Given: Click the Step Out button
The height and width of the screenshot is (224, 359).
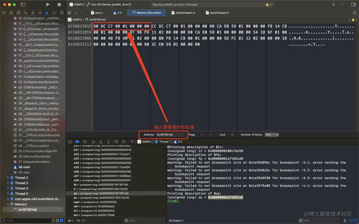Looking at the screenshot, I should (108, 141).
